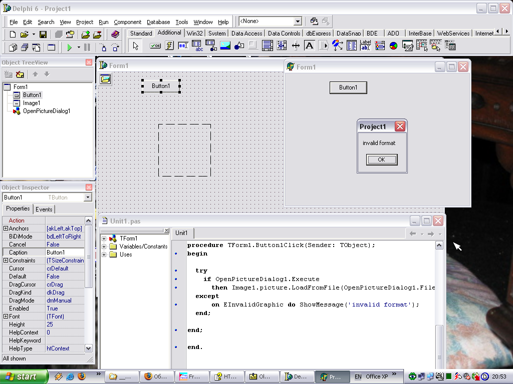This screenshot has height=384, width=513.
Task: Expand the Font property node
Action: point(6,316)
